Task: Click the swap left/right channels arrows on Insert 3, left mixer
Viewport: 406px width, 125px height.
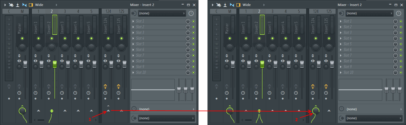Action: tap(62, 61)
